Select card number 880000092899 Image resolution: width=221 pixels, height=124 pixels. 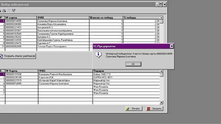pos(21,46)
